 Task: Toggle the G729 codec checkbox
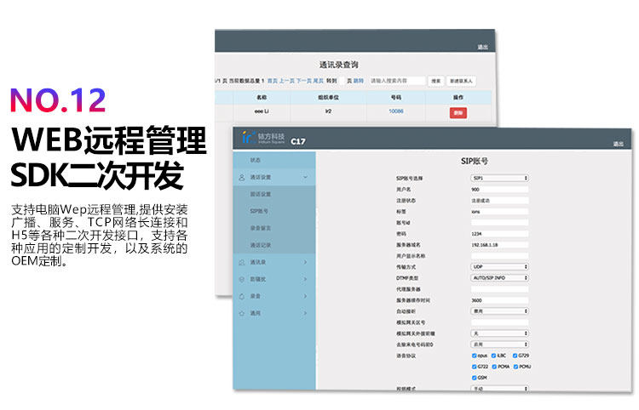pyautogui.click(x=515, y=356)
